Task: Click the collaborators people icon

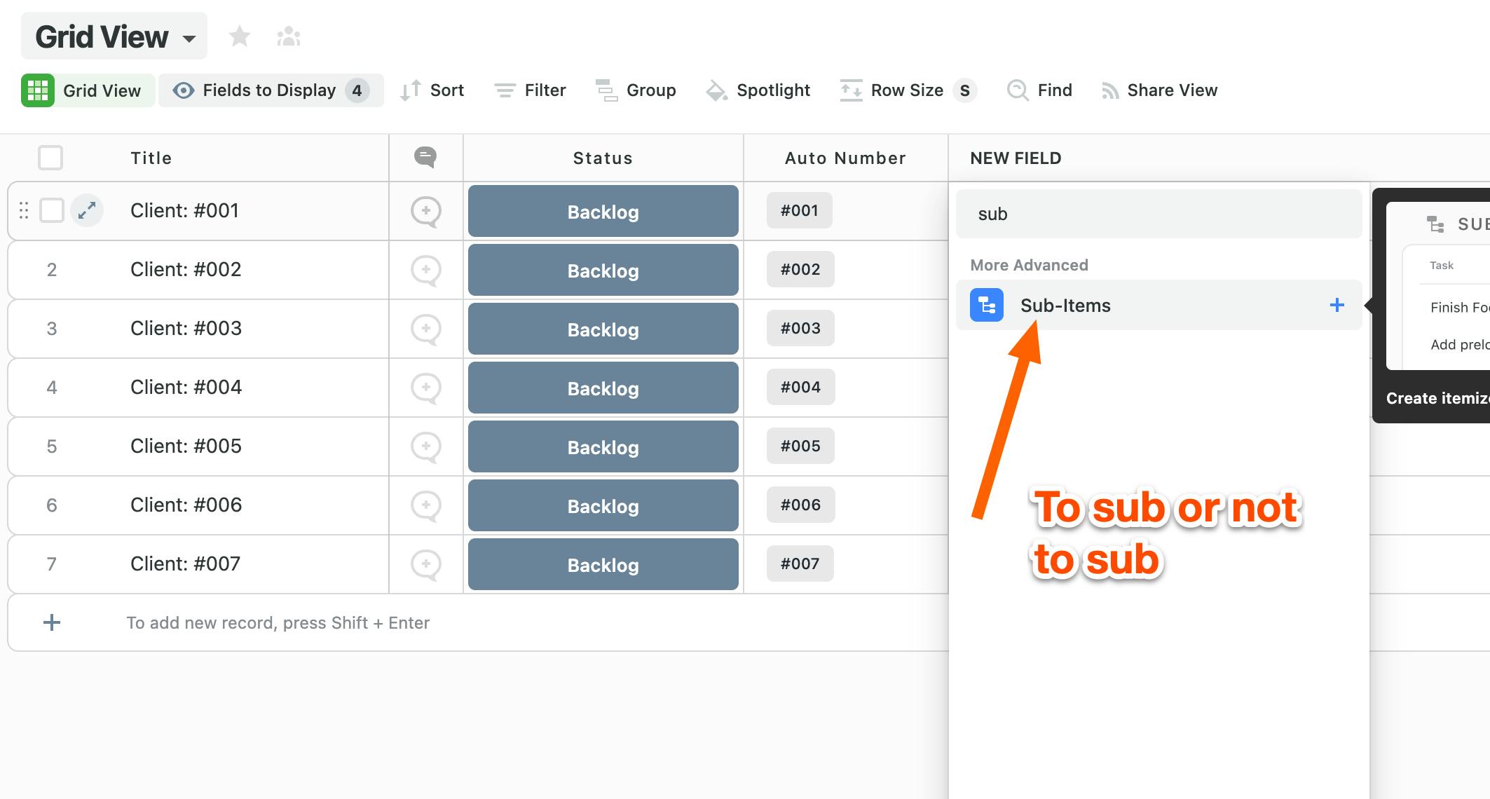Action: pos(288,36)
